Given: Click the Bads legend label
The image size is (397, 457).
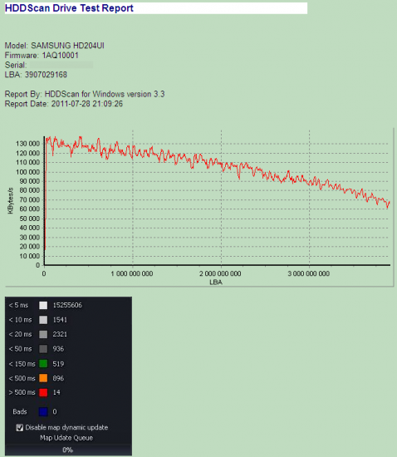Looking at the screenshot, I should pos(20,412).
